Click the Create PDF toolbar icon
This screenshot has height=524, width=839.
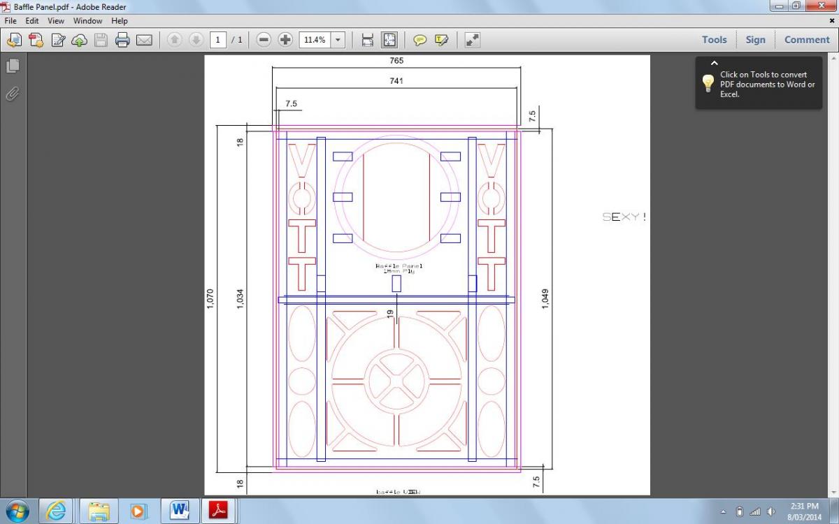(x=36, y=40)
